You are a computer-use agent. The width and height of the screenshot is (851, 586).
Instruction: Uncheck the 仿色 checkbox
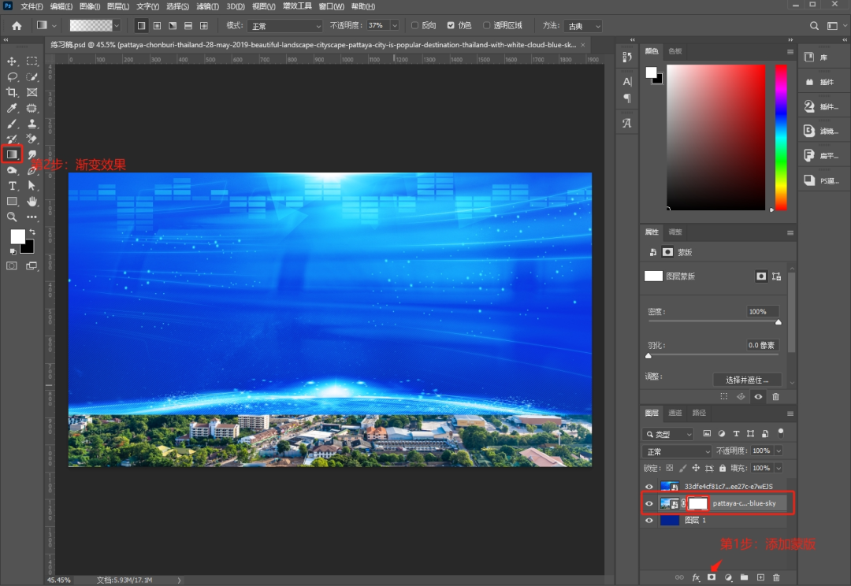pyautogui.click(x=451, y=25)
